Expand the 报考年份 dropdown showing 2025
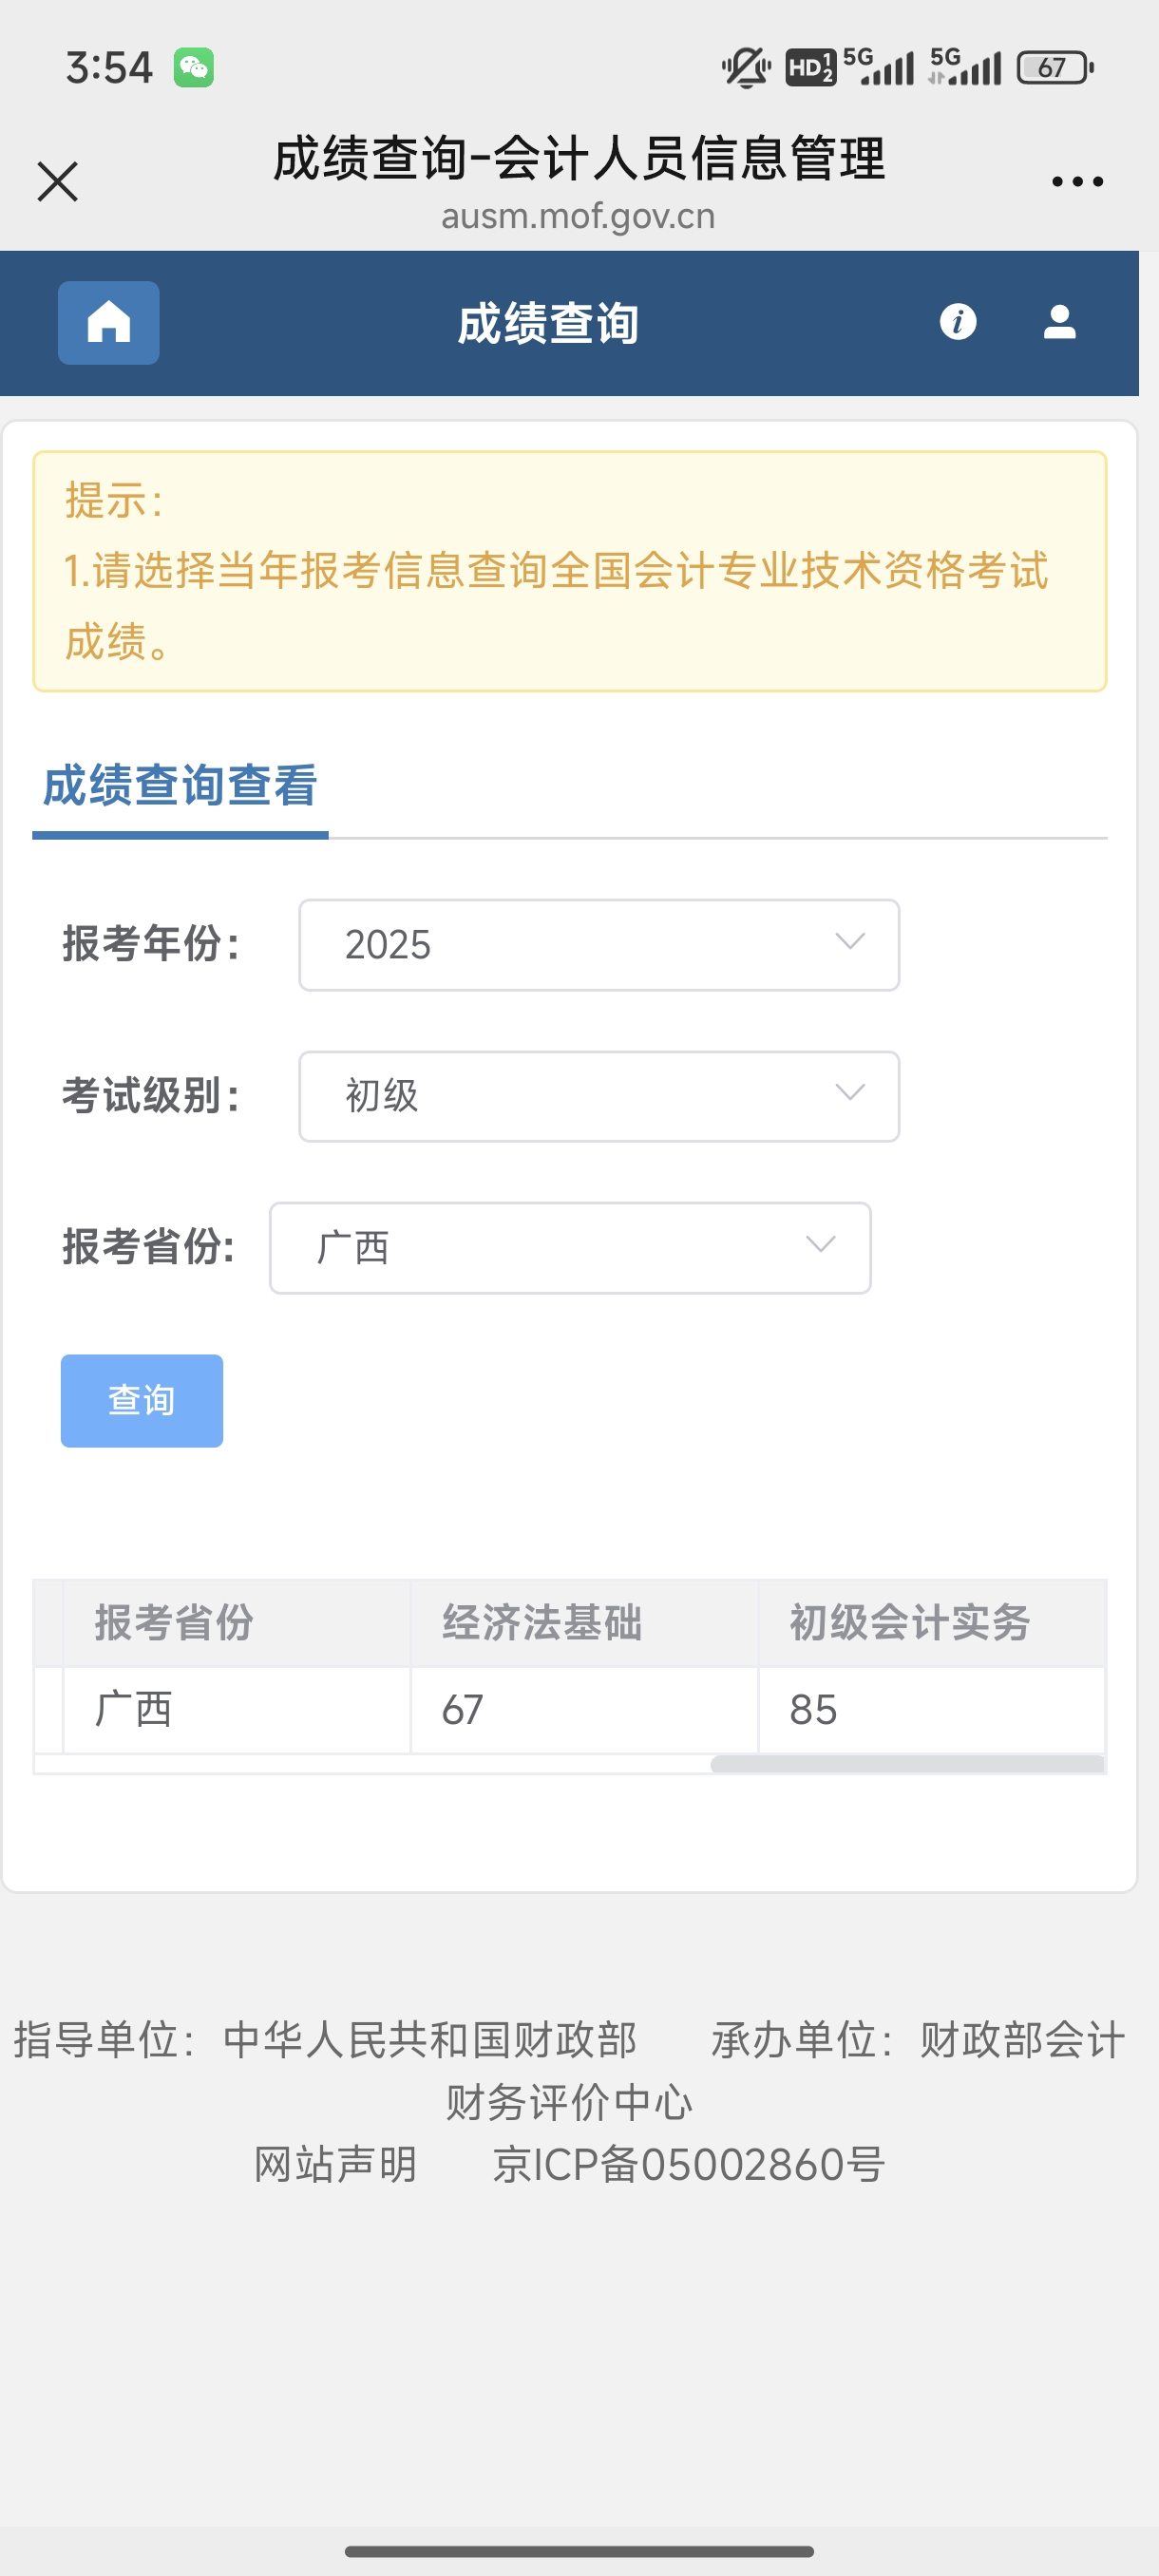This screenshot has width=1159, height=2576. (599, 945)
